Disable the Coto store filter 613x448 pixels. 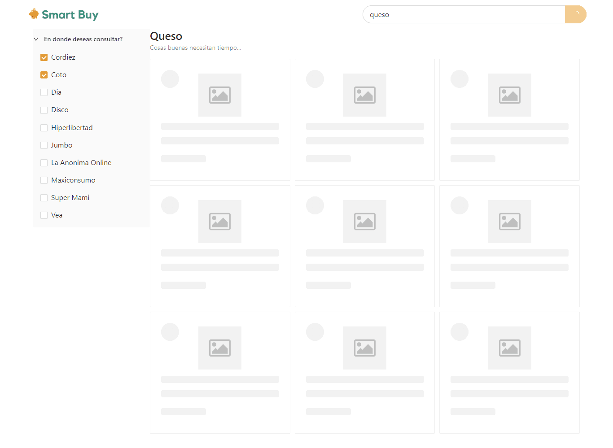[x=44, y=74]
